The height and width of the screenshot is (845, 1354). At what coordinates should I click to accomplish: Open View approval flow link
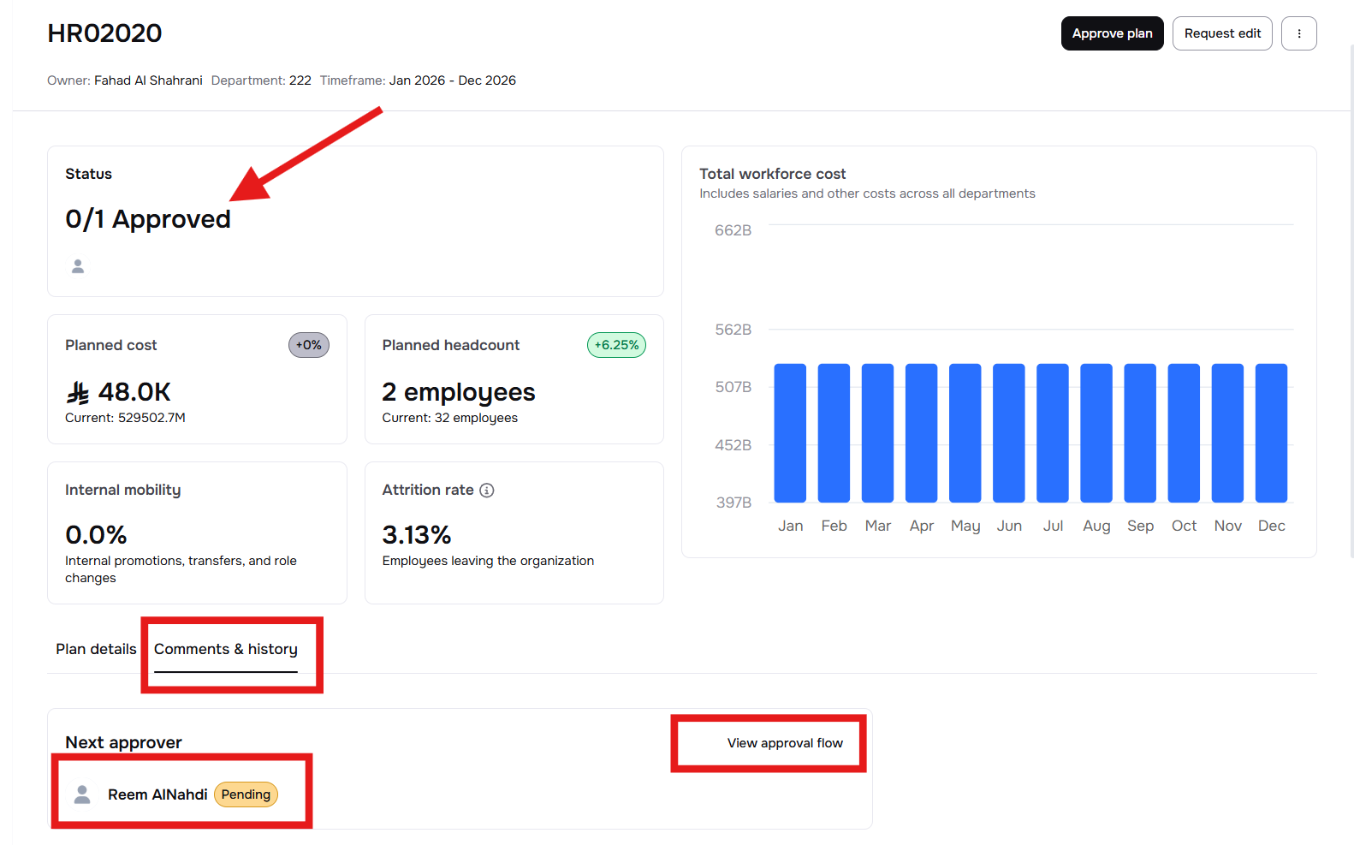point(785,743)
